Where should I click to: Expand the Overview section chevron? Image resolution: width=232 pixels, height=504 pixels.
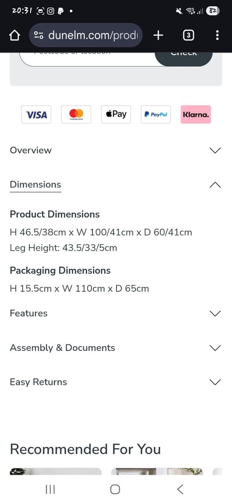point(215,151)
